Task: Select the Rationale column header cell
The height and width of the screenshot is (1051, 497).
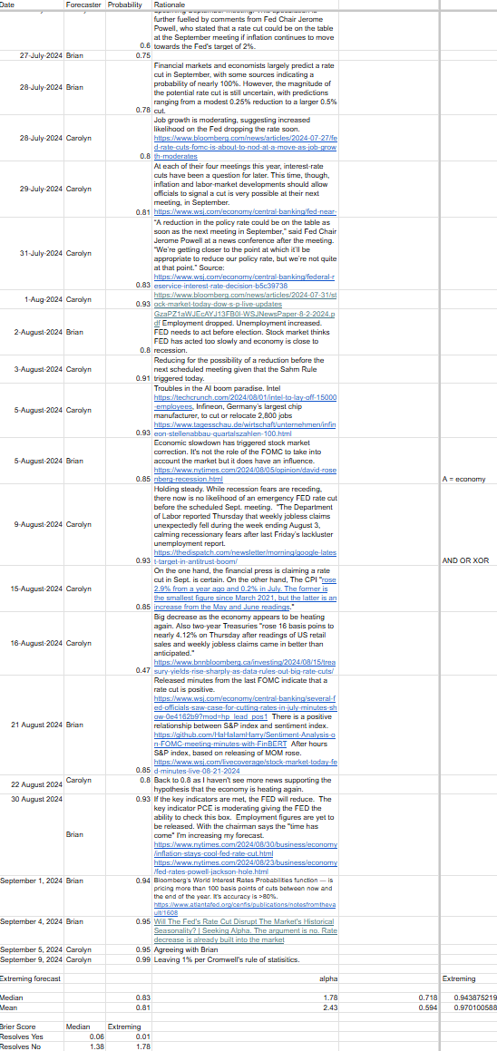Action: point(295,4)
